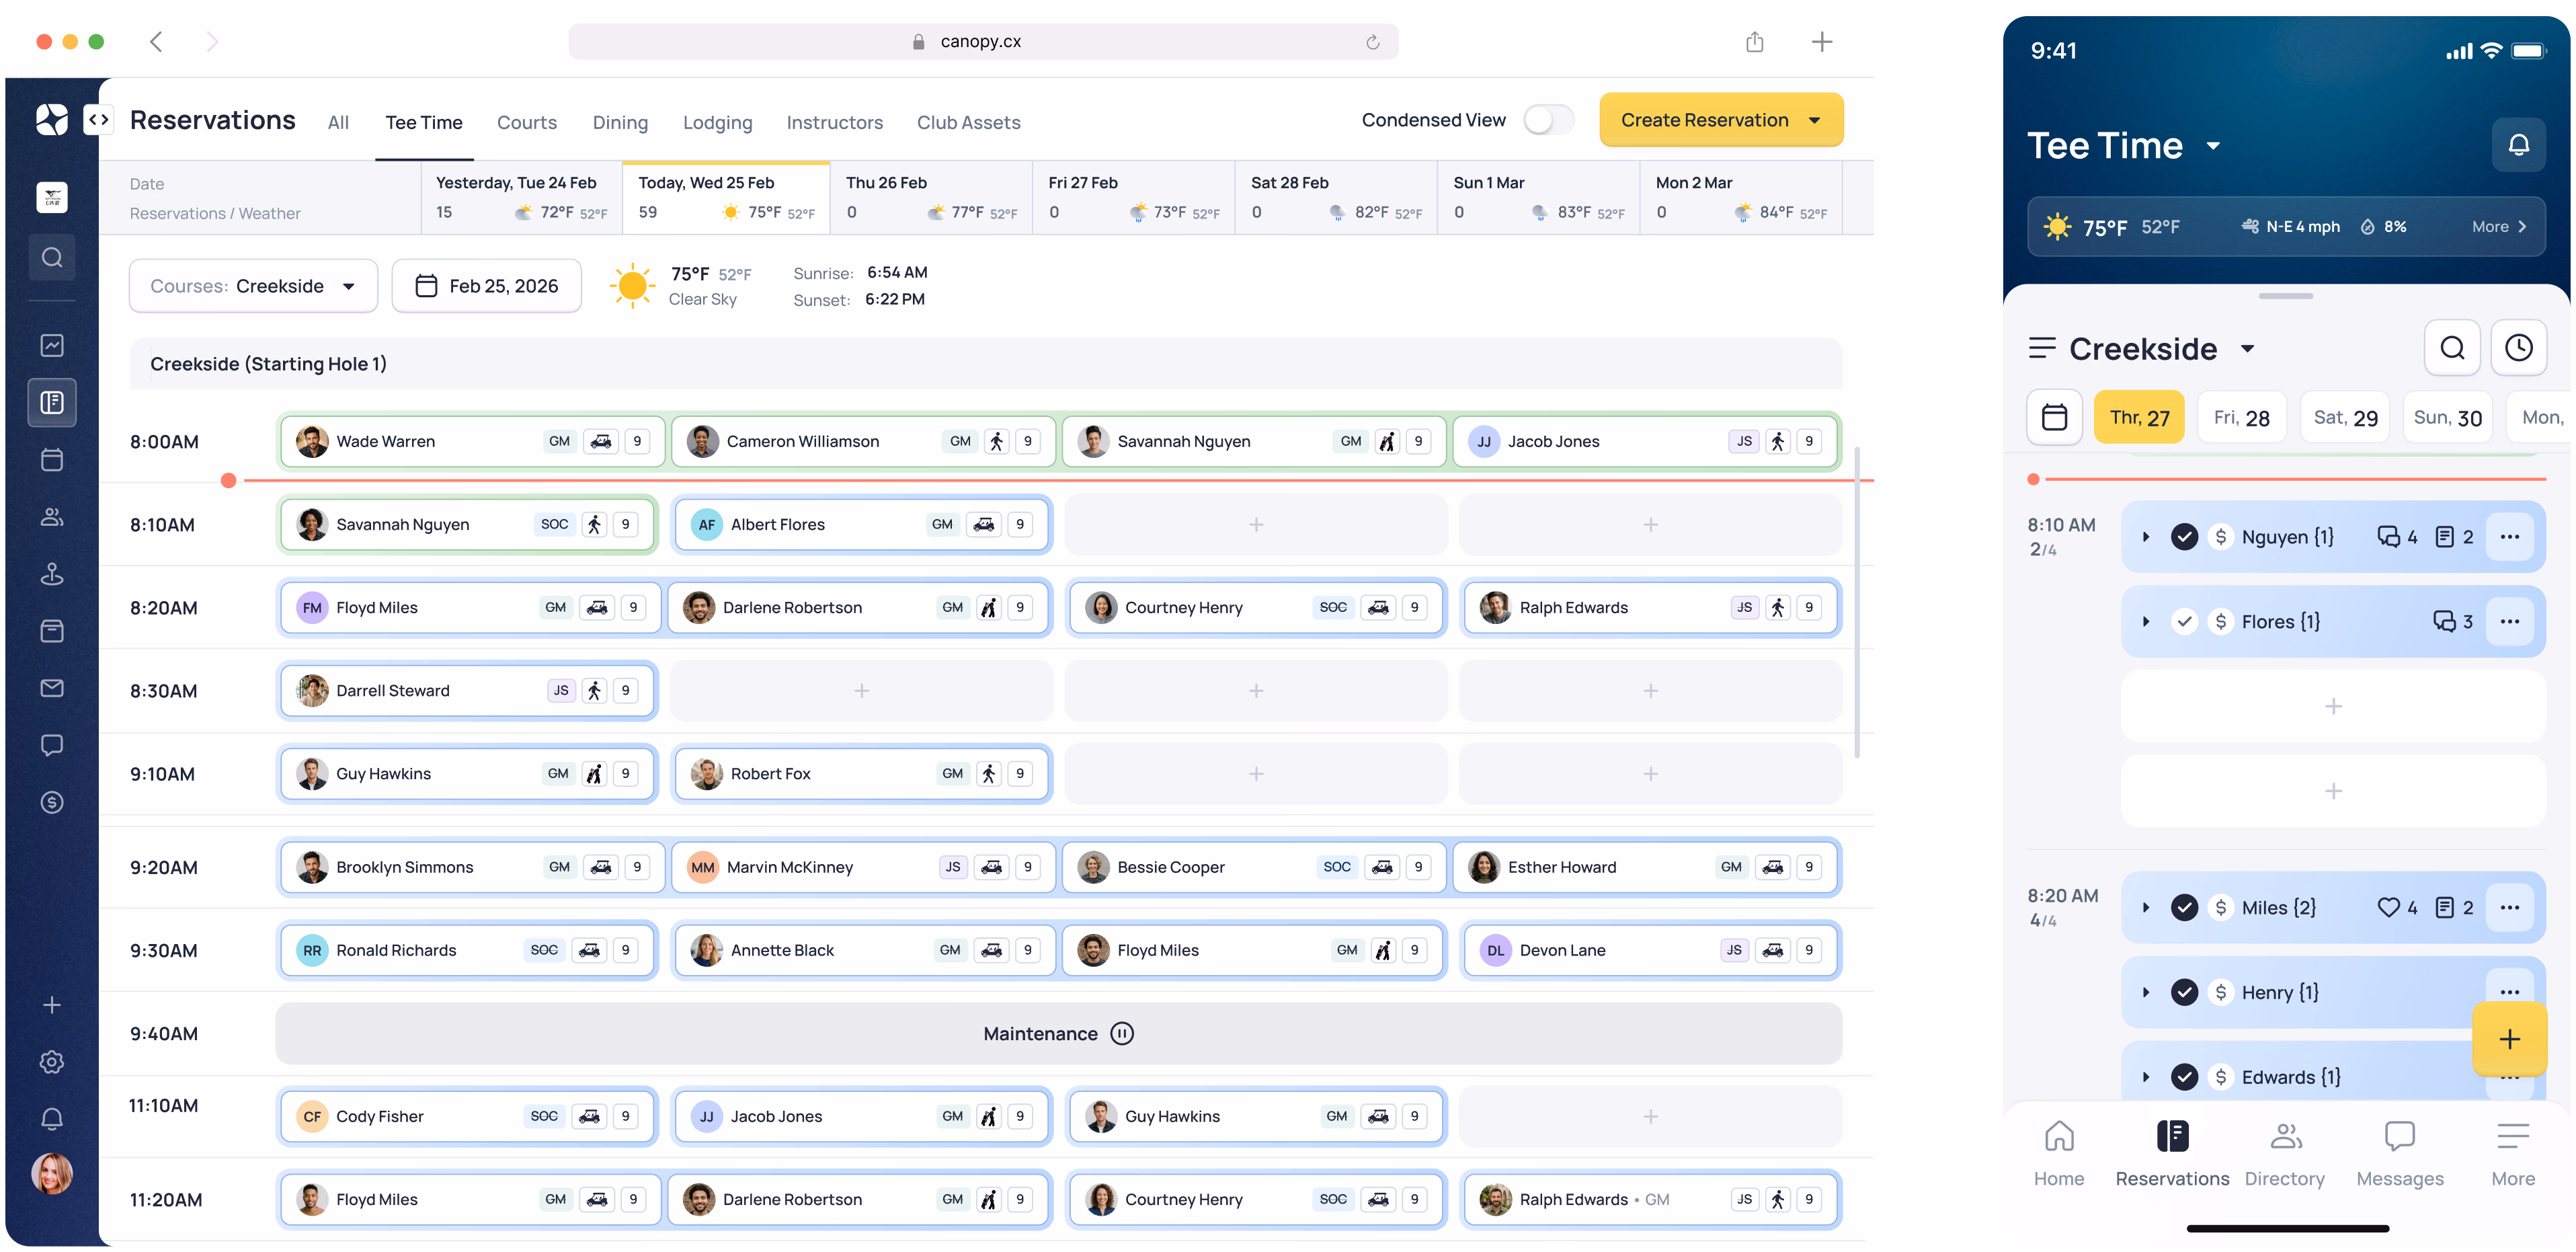The height and width of the screenshot is (1252, 2576).
Task: Expand weather details via More chevron
Action: (2499, 227)
